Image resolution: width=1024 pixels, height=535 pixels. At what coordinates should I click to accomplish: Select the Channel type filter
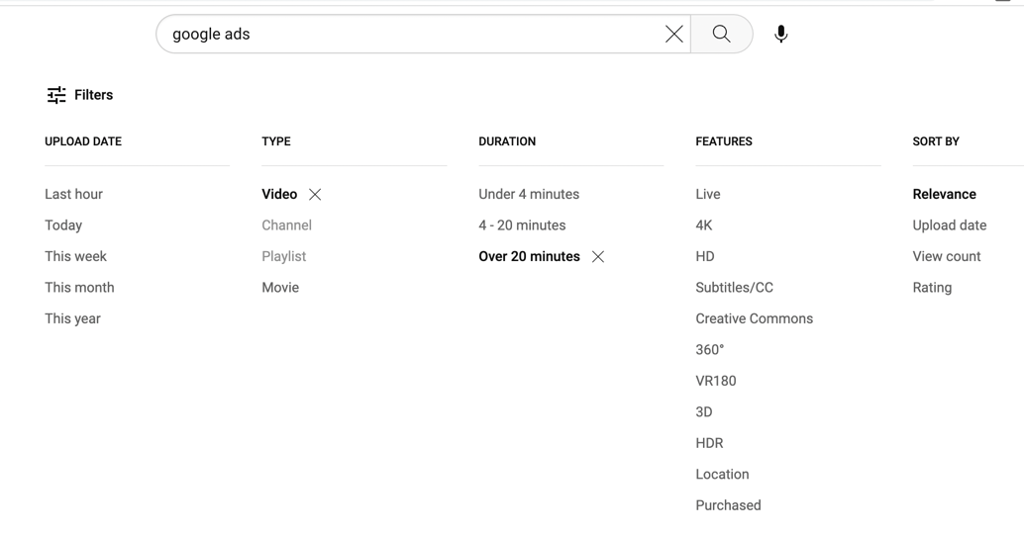pyautogui.click(x=286, y=225)
